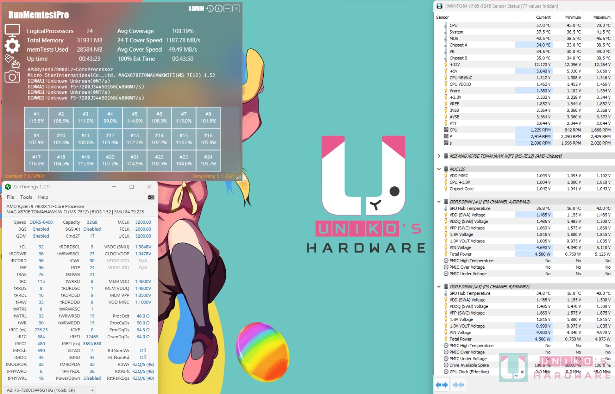Select memtest thread tile #24 at 105.7%
Image resolution: width=615 pixels, height=394 pixels.
(x=208, y=161)
